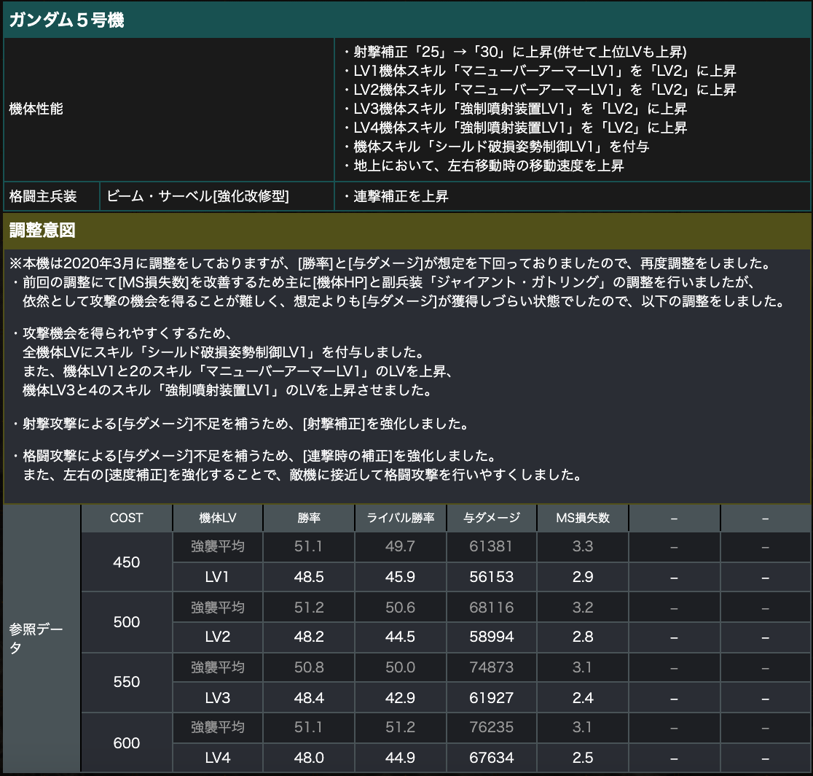Click LV3機体スキル 強制噴射装置 line
The image size is (813, 776).
point(515,109)
